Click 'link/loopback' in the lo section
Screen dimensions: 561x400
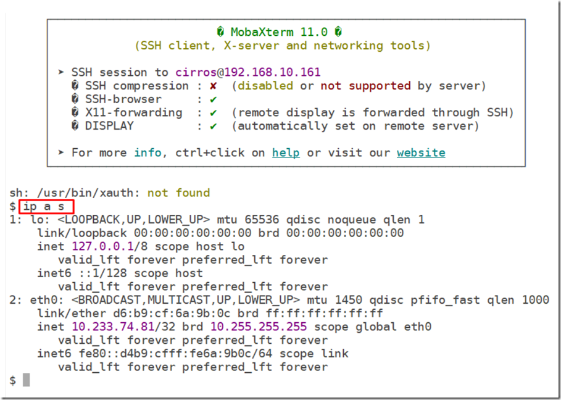pos(82,233)
